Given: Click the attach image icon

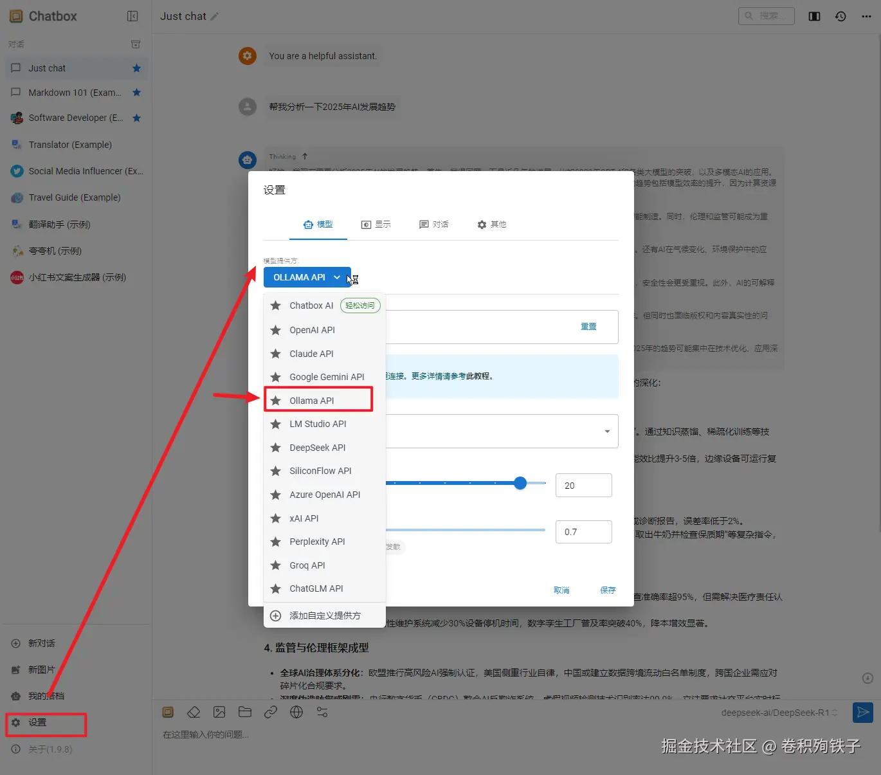Looking at the screenshot, I should point(219,712).
